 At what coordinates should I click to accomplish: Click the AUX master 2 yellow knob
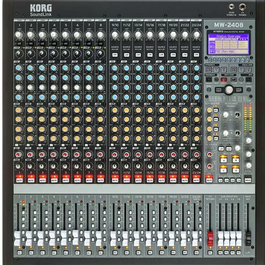tap(209, 119)
